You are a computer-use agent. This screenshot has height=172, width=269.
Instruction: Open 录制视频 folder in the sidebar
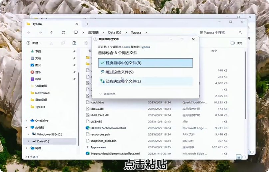(x=41, y=99)
